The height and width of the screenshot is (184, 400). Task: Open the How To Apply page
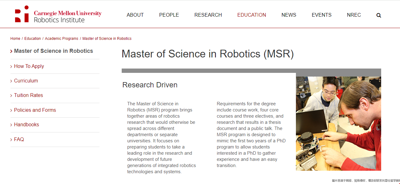[x=29, y=66]
